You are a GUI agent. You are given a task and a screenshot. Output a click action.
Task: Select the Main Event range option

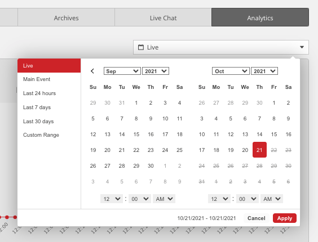[x=49, y=79]
